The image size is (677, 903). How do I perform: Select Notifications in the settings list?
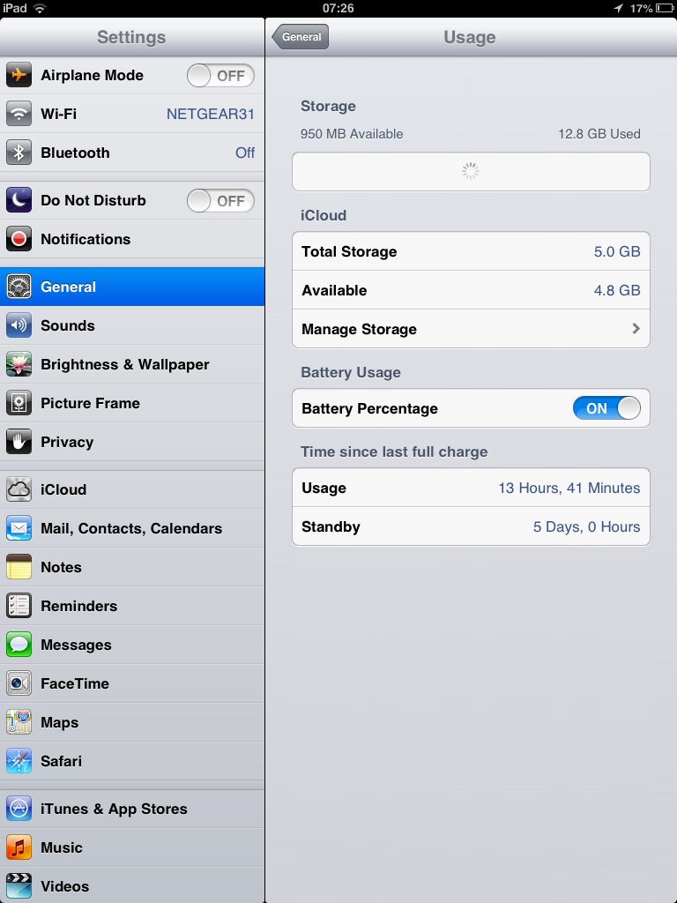pyautogui.click(x=132, y=239)
